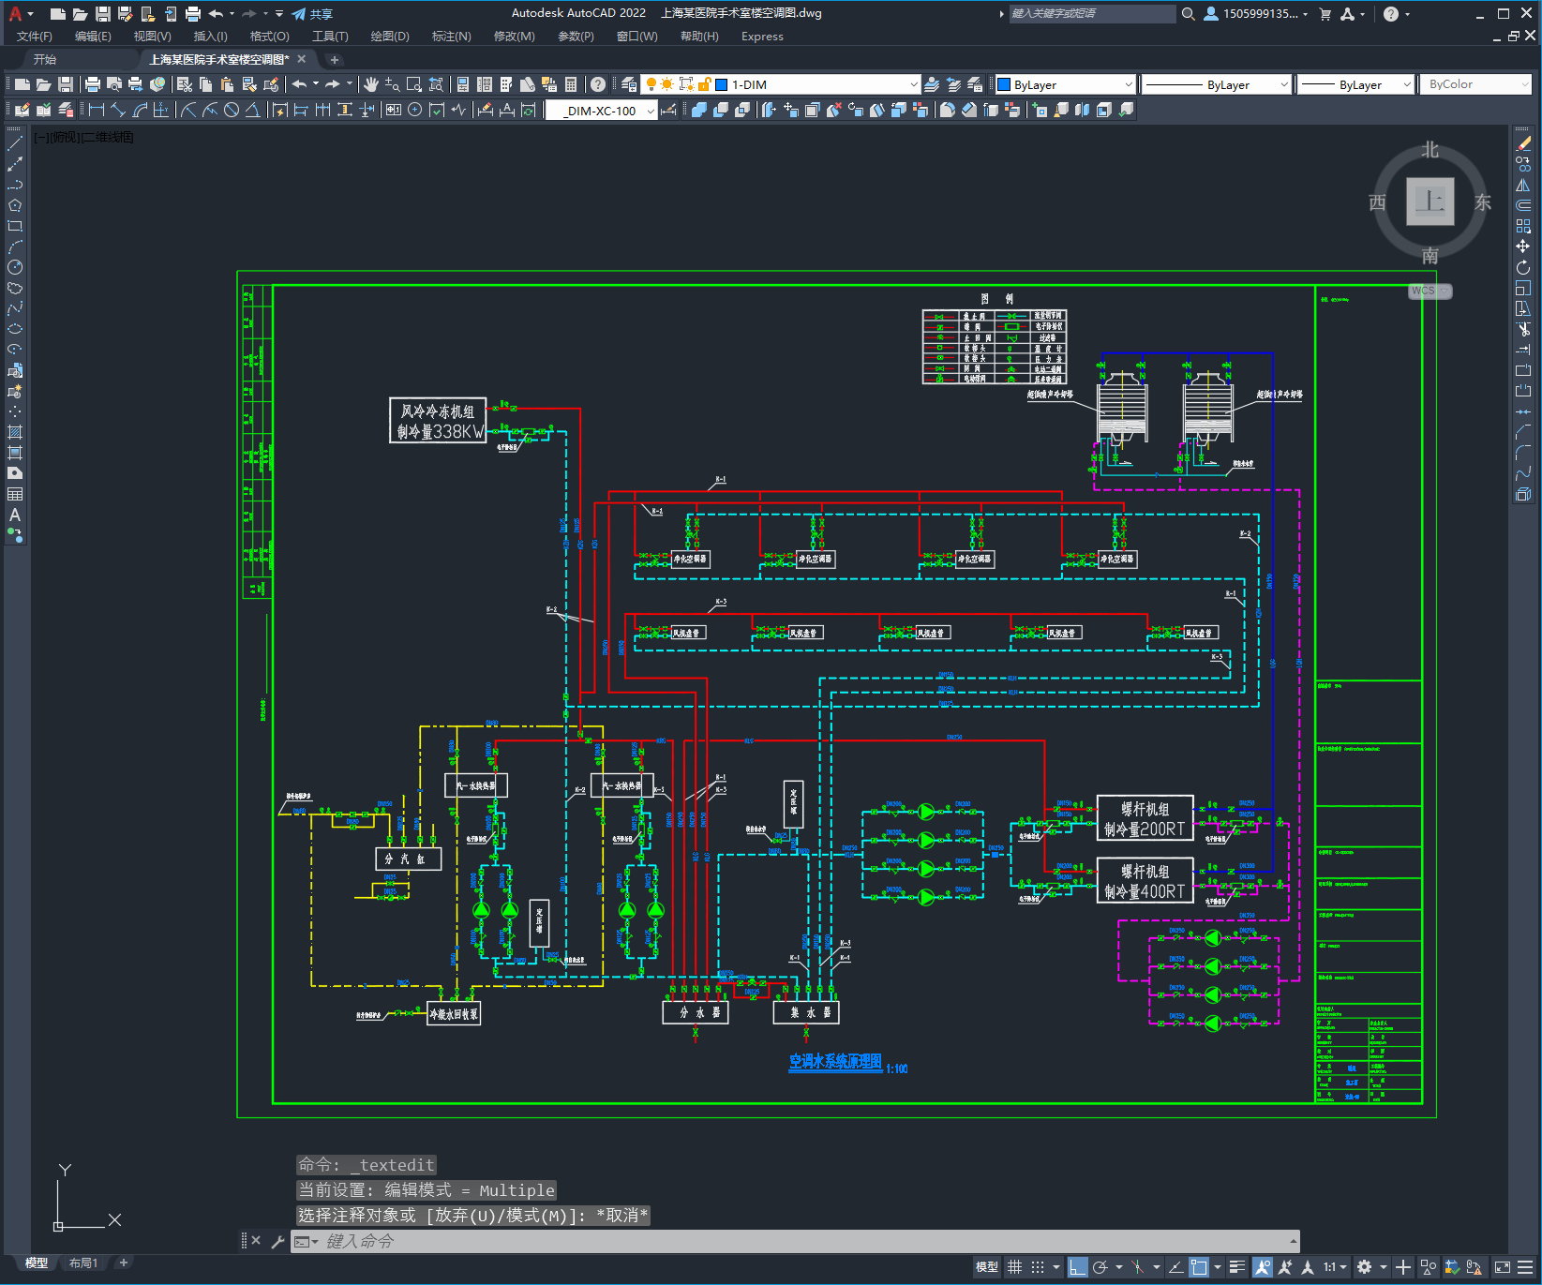Select the Diameter dimension tool
Viewport: 1542px width, 1285px height.
pos(232,110)
